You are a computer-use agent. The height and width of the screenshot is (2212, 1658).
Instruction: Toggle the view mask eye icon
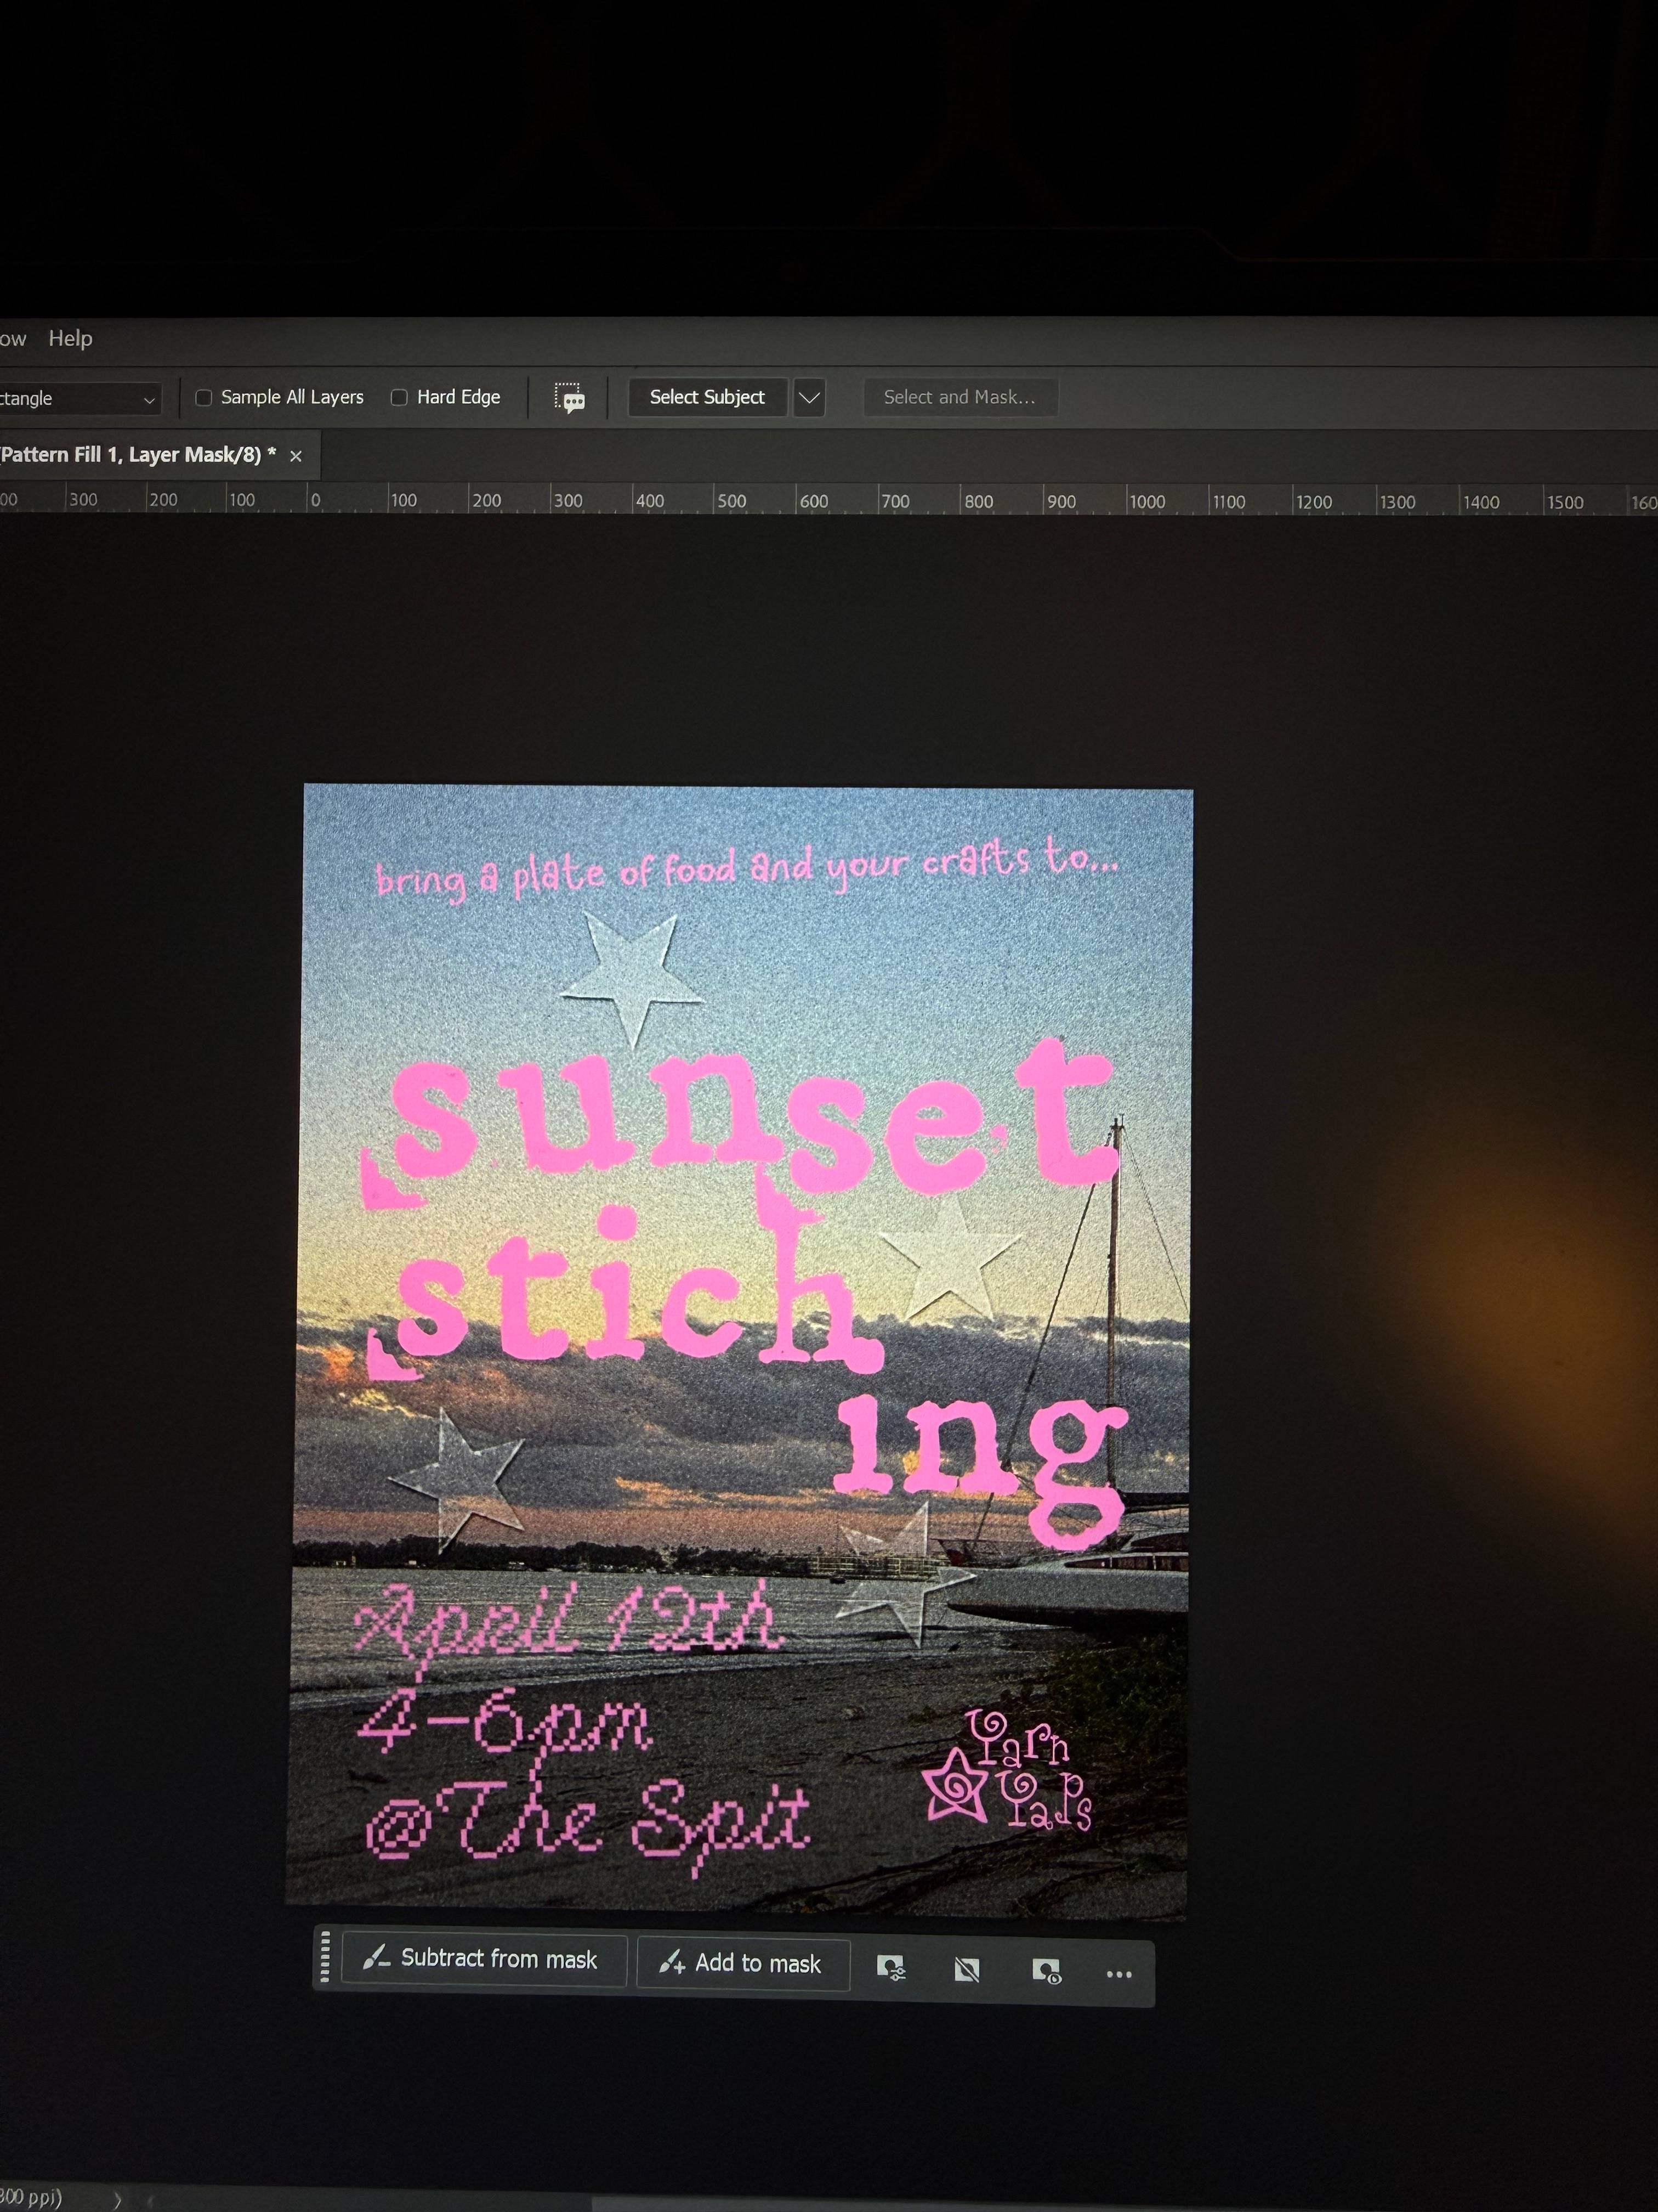click(1046, 1972)
